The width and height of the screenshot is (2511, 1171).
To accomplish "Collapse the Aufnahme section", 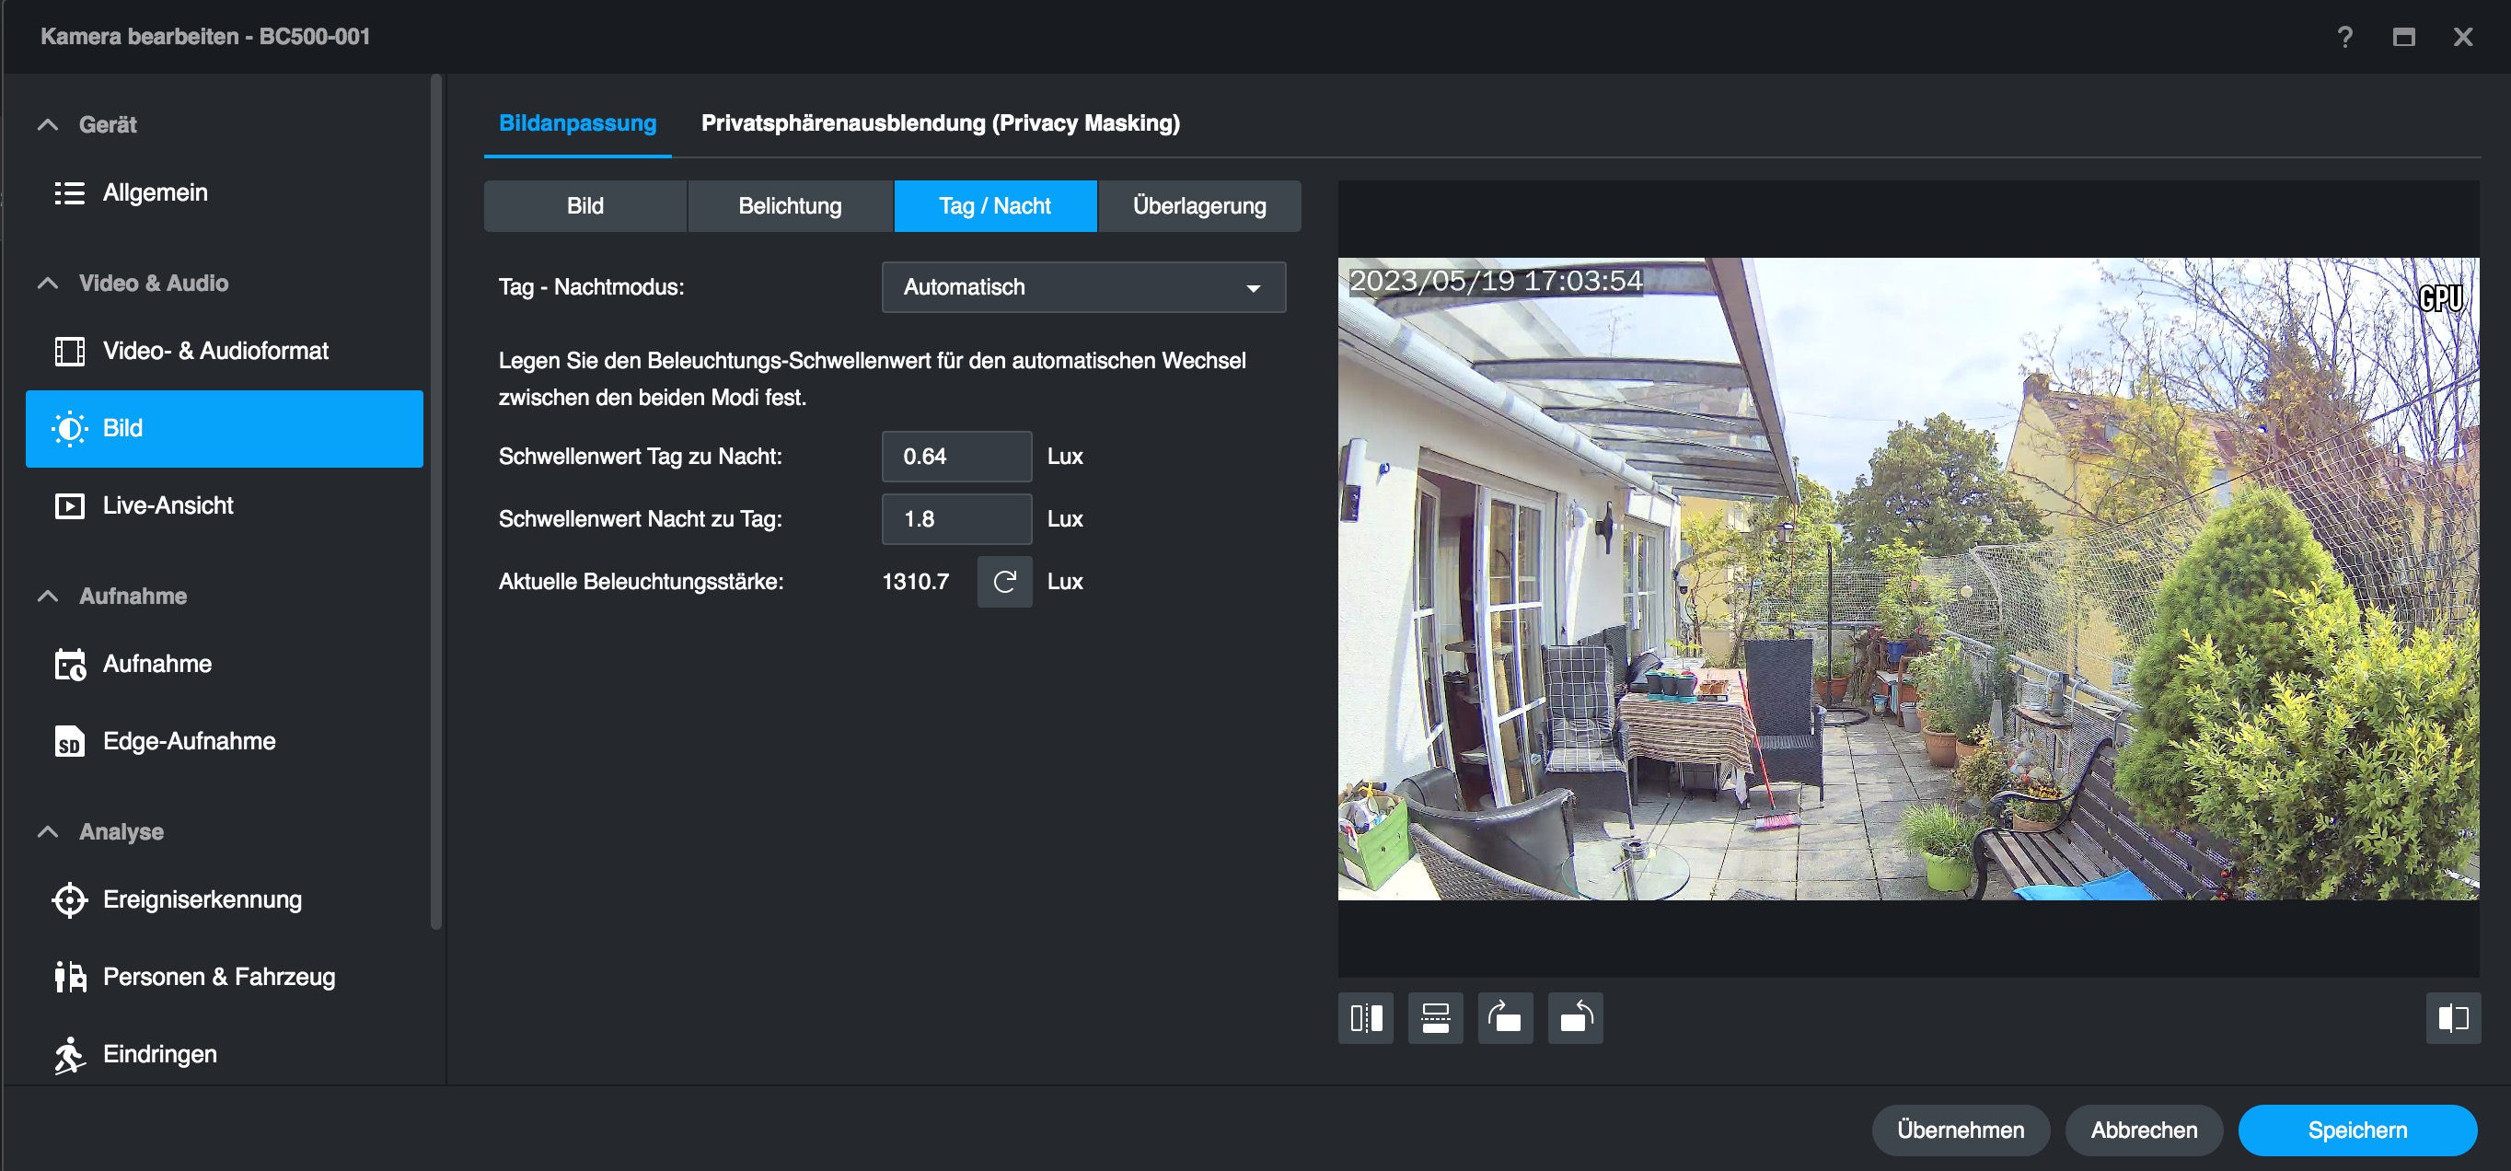I will (48, 596).
